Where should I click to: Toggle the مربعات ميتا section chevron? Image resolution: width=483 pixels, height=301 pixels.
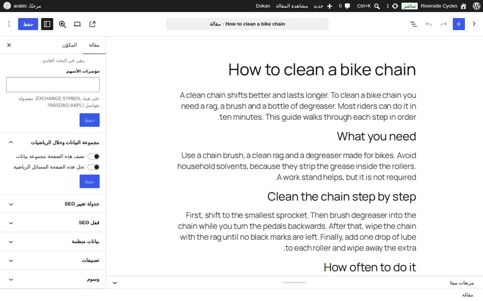115,283
